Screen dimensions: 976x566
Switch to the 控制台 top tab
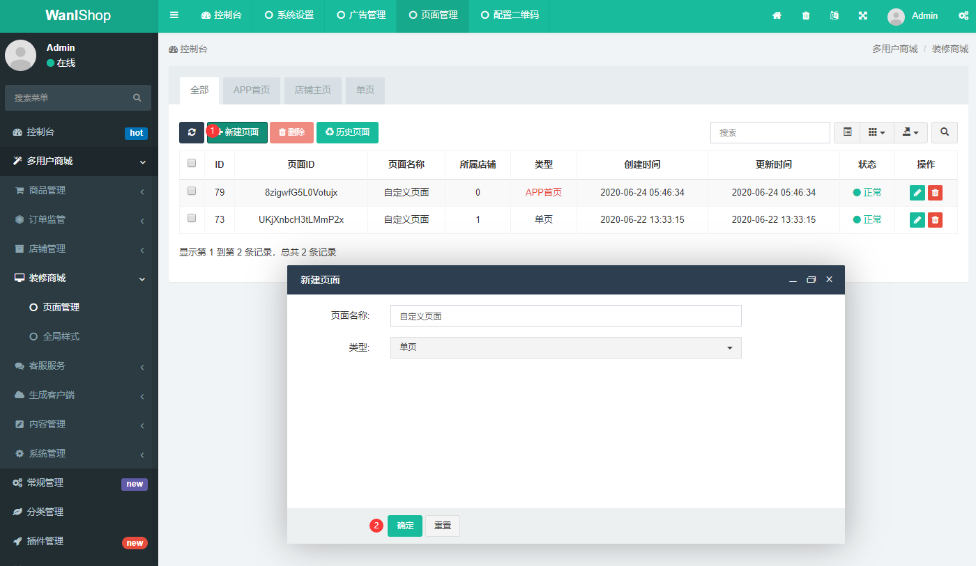pyautogui.click(x=221, y=15)
